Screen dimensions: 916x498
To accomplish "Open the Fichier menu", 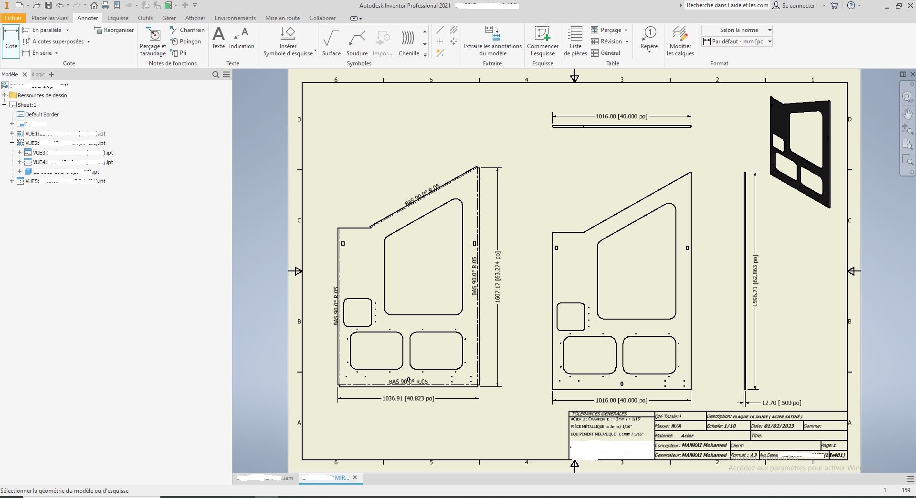I will click(x=13, y=18).
